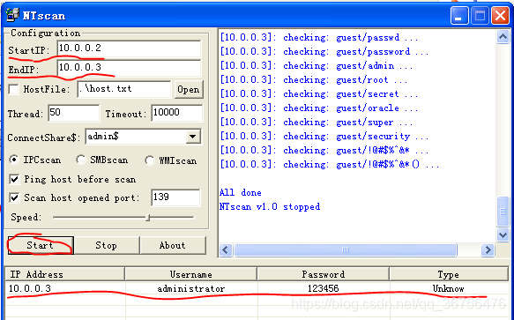Click the 'guest/super' log line
This screenshot has height=320, width=514.
pos(317,122)
